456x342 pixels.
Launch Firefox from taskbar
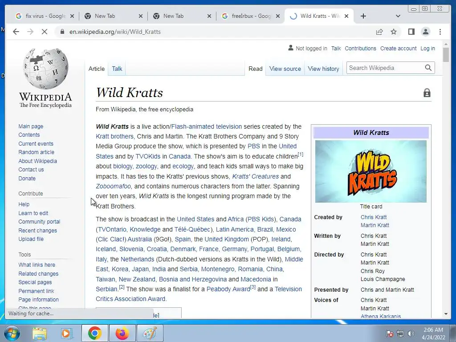click(x=122, y=333)
